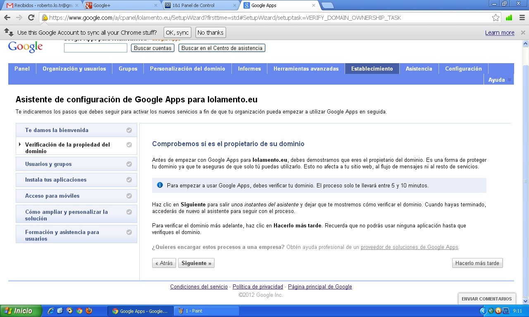
Task: Click the page scrollbar down arrow
Action: point(525,300)
